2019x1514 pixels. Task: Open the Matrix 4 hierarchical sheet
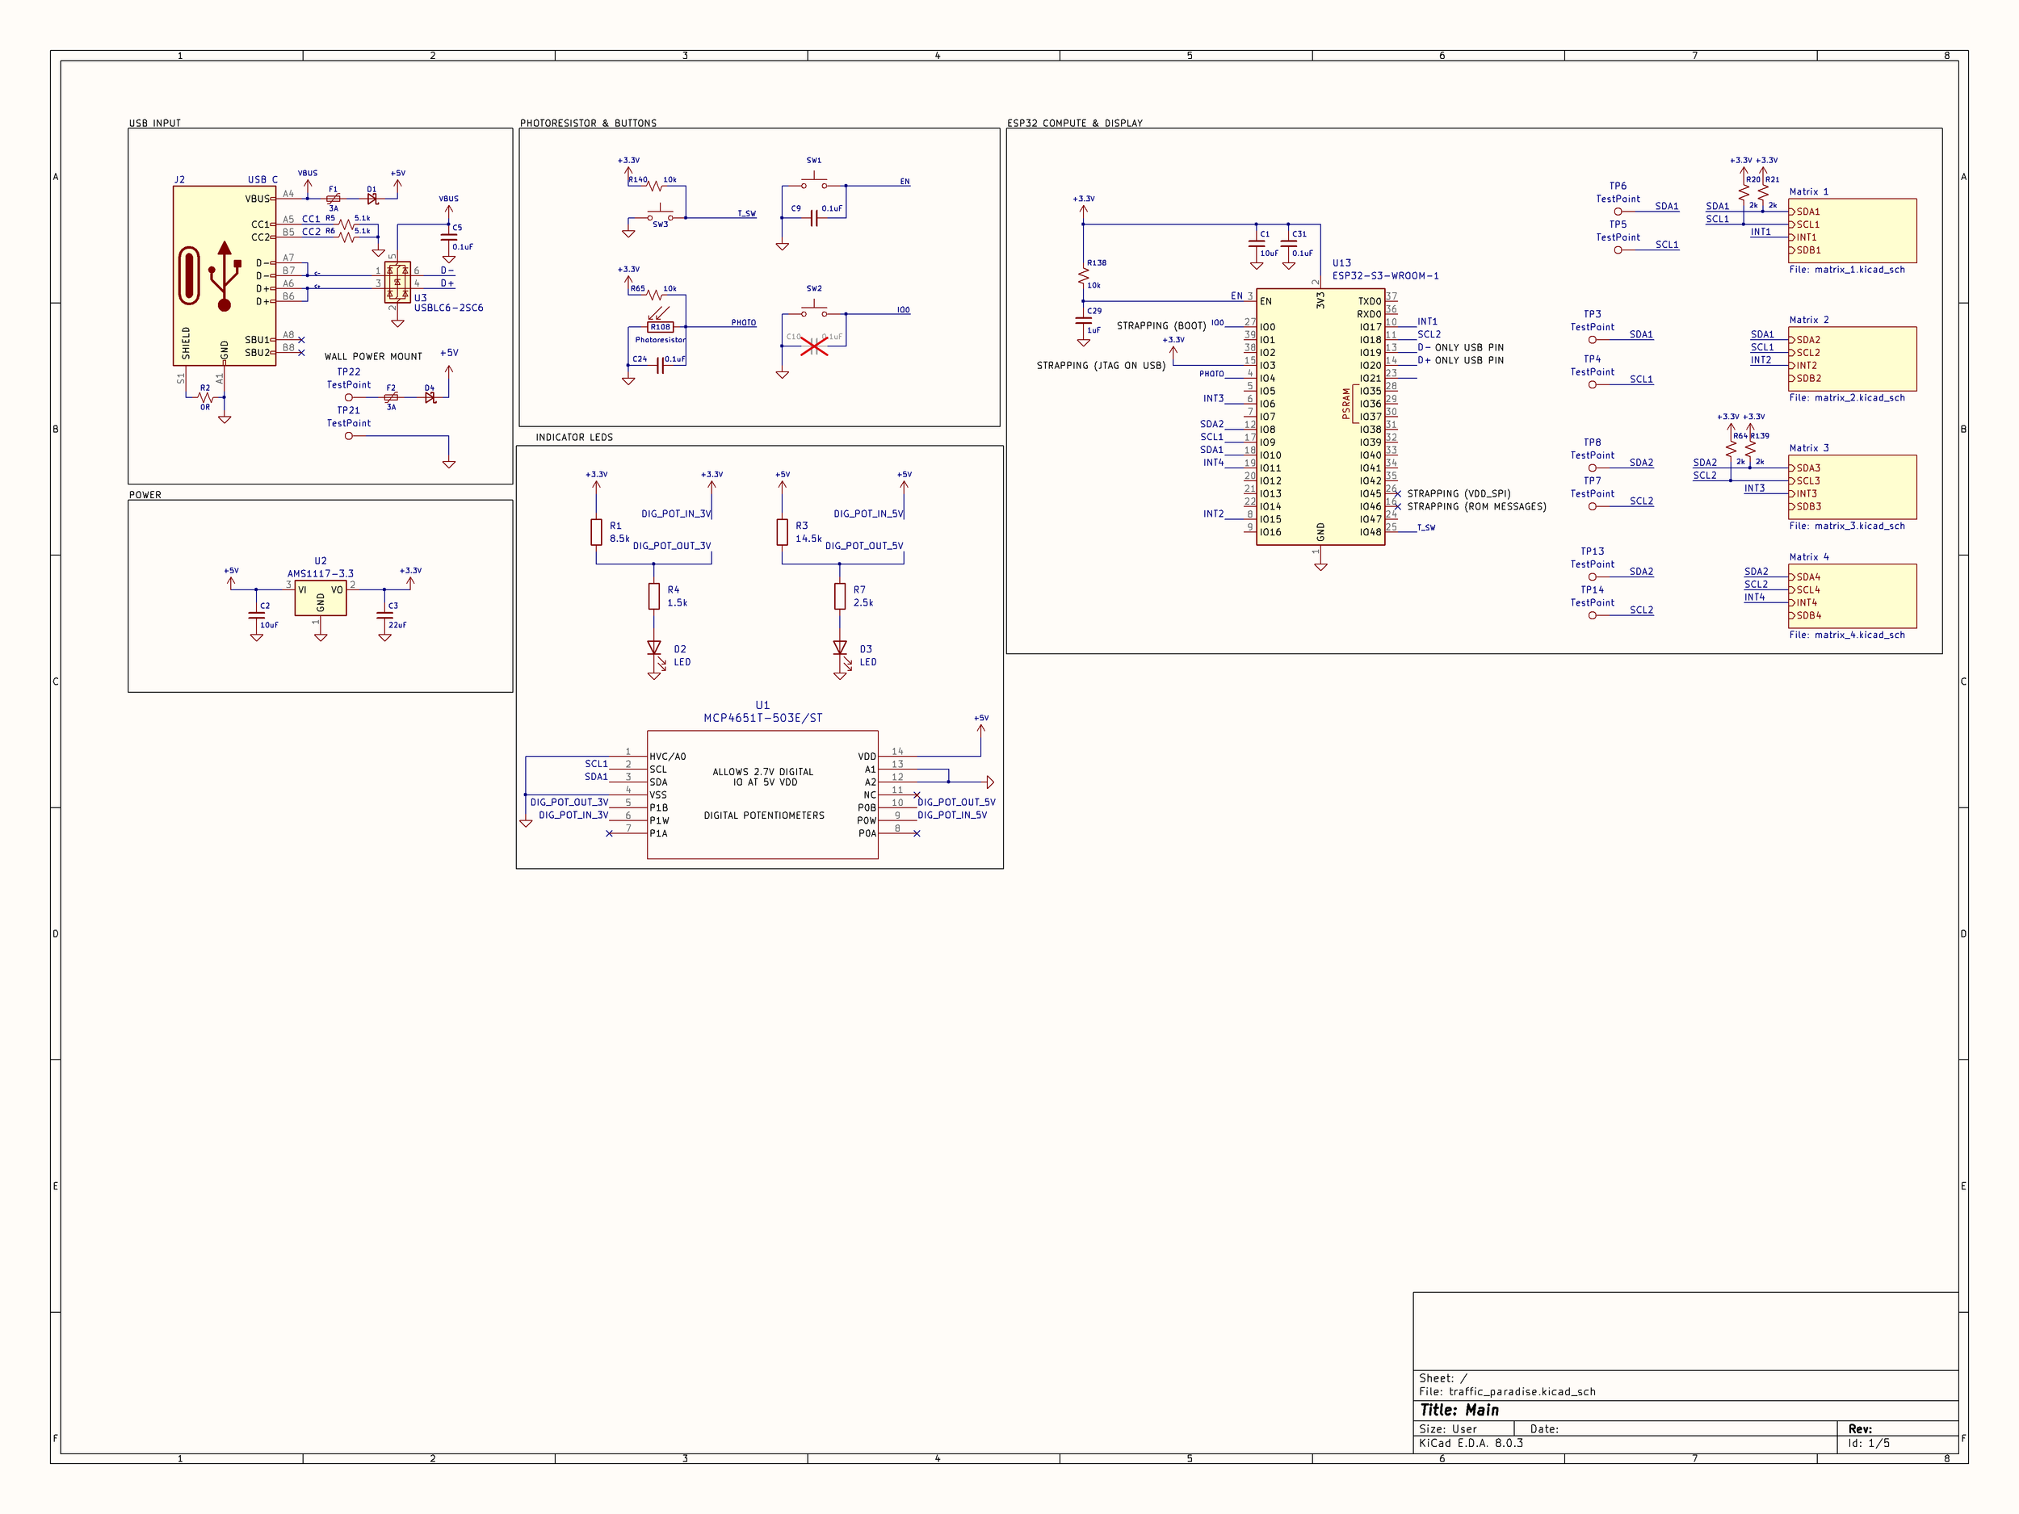[1853, 596]
